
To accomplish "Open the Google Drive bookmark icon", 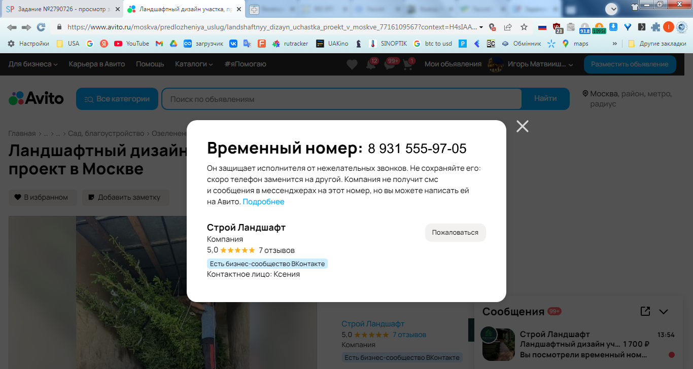I will (x=173, y=44).
